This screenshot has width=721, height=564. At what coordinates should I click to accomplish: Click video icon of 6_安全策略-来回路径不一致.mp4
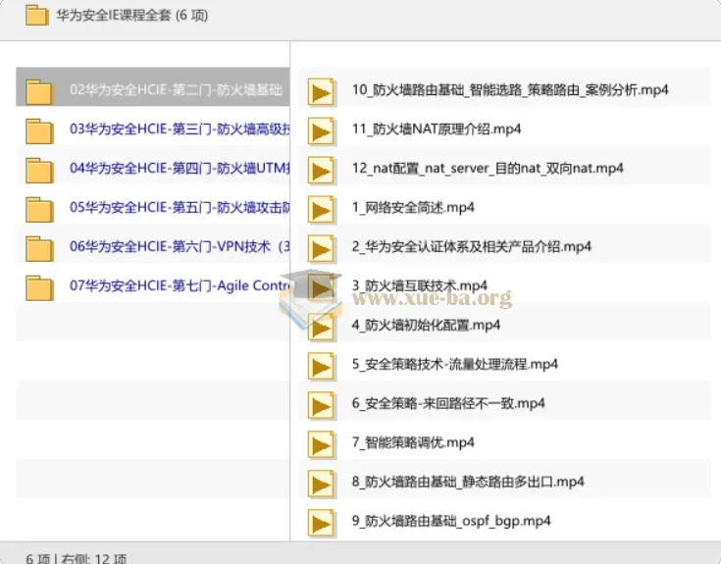point(321,406)
